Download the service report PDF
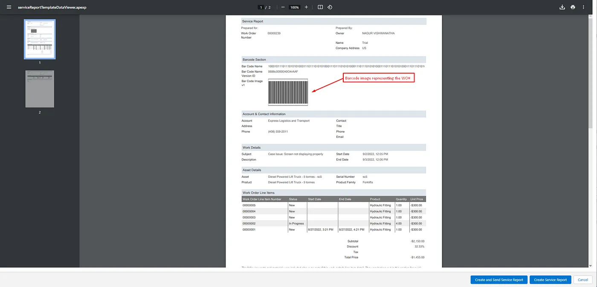597x287 pixels. point(562,7)
